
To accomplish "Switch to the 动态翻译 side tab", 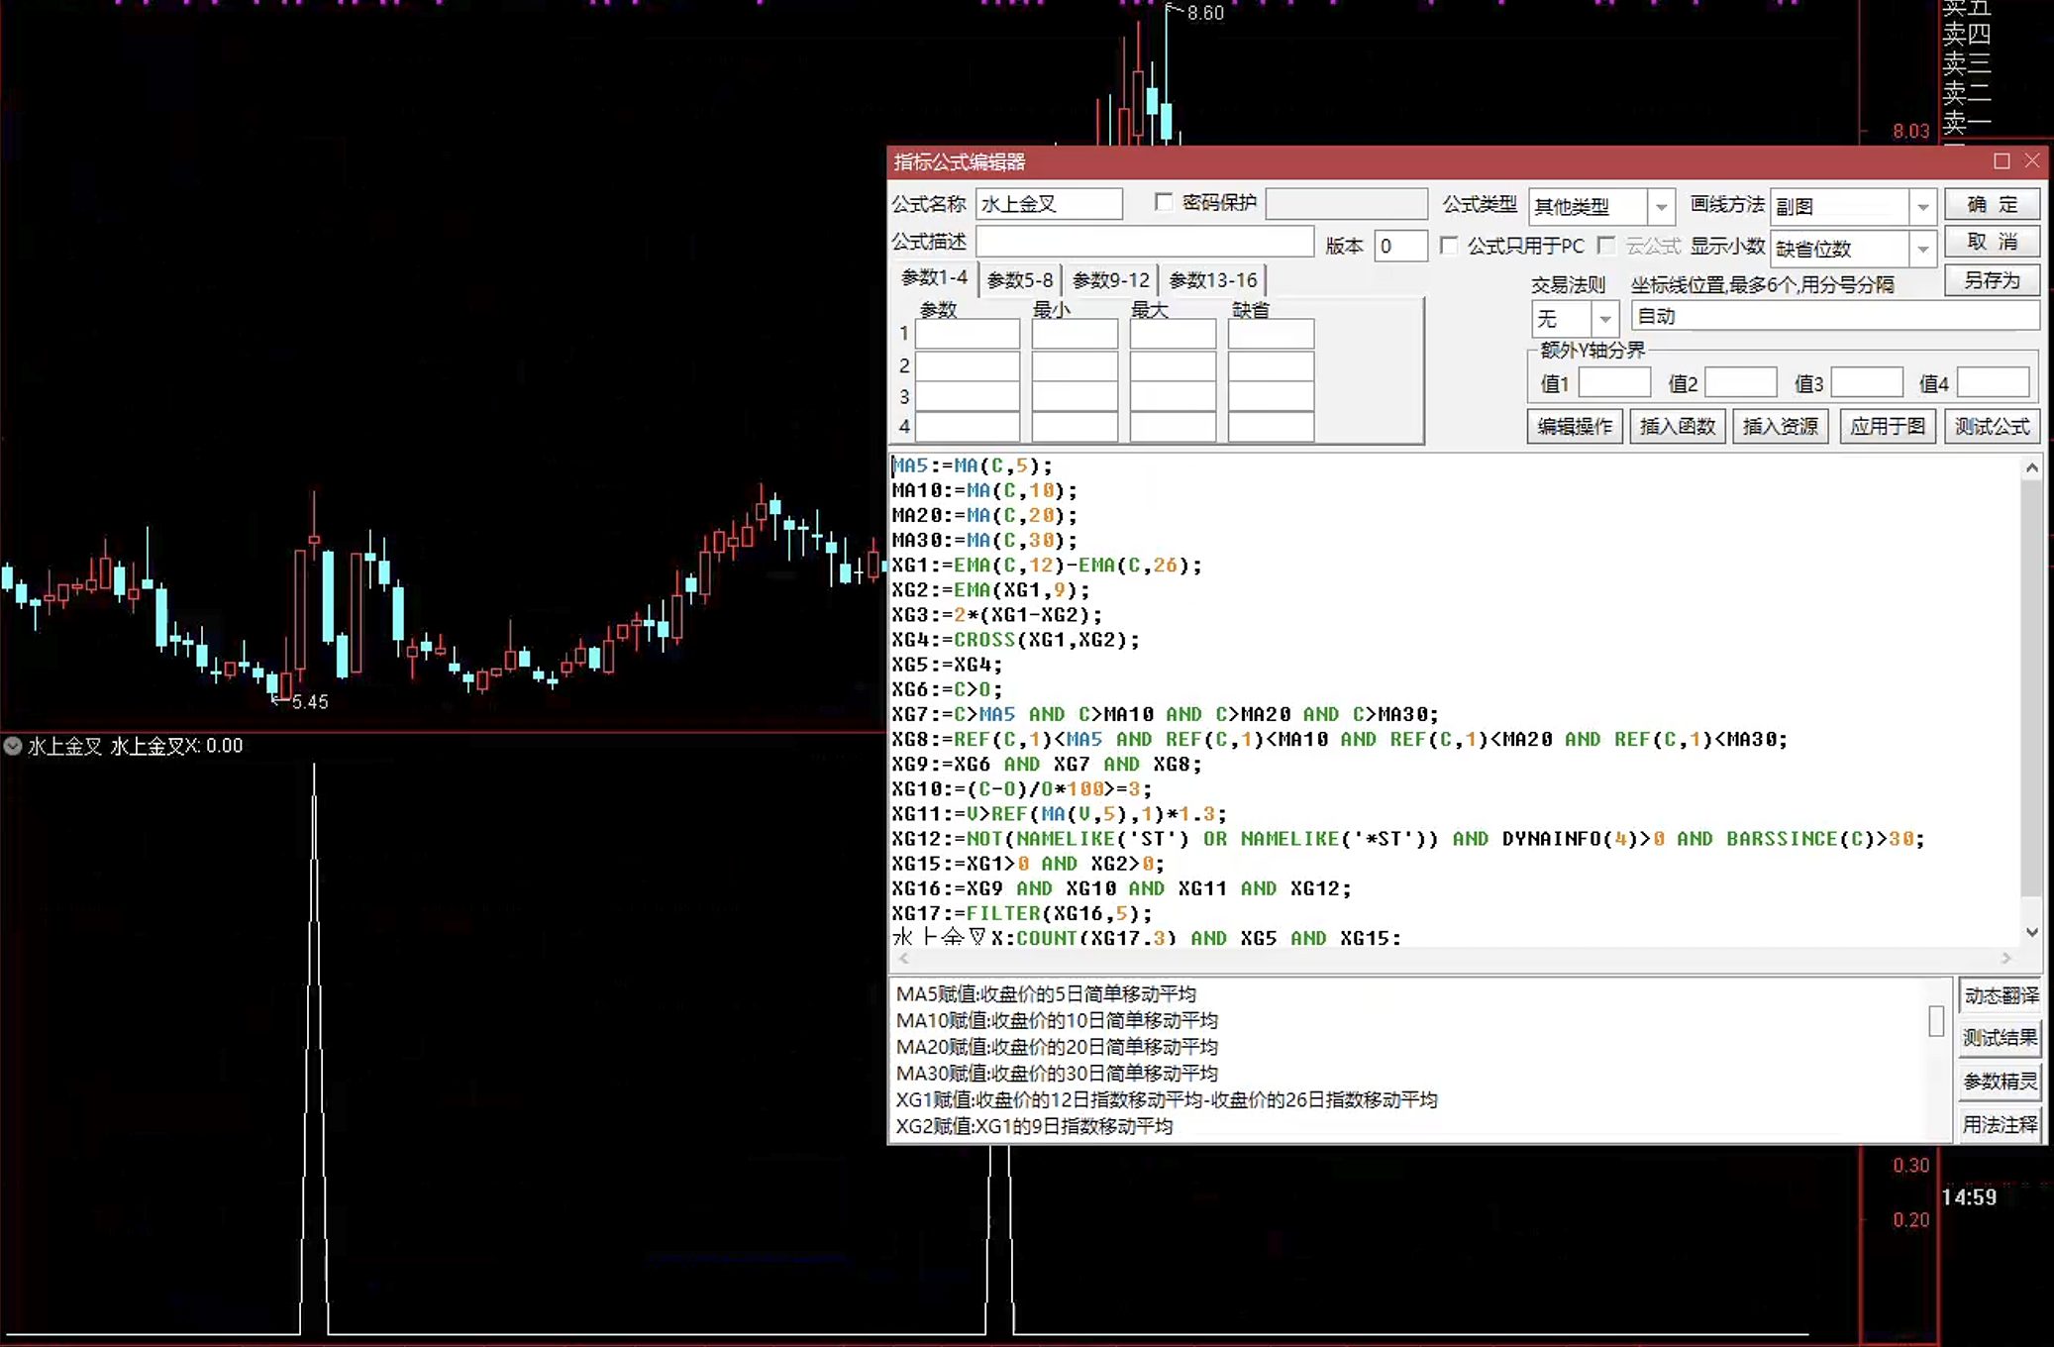I will (x=2001, y=995).
